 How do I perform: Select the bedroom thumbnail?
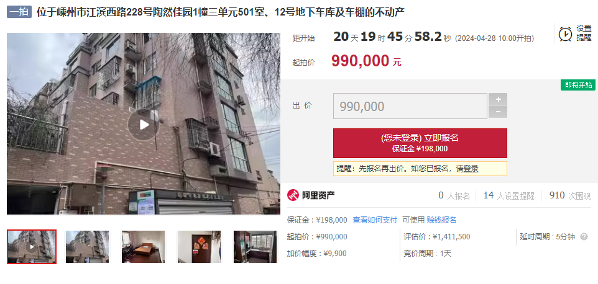pyautogui.click(x=144, y=247)
